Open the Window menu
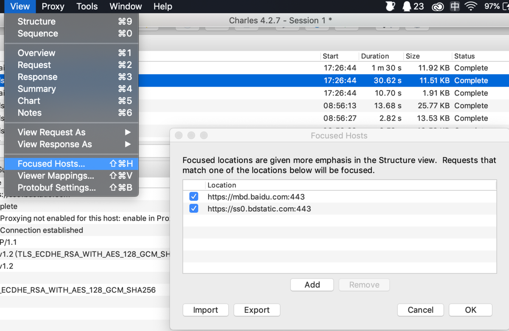The image size is (509, 331). point(126,6)
